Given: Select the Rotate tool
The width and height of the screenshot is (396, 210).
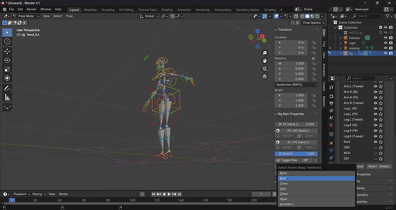Looking at the screenshot, I should click(7, 60).
